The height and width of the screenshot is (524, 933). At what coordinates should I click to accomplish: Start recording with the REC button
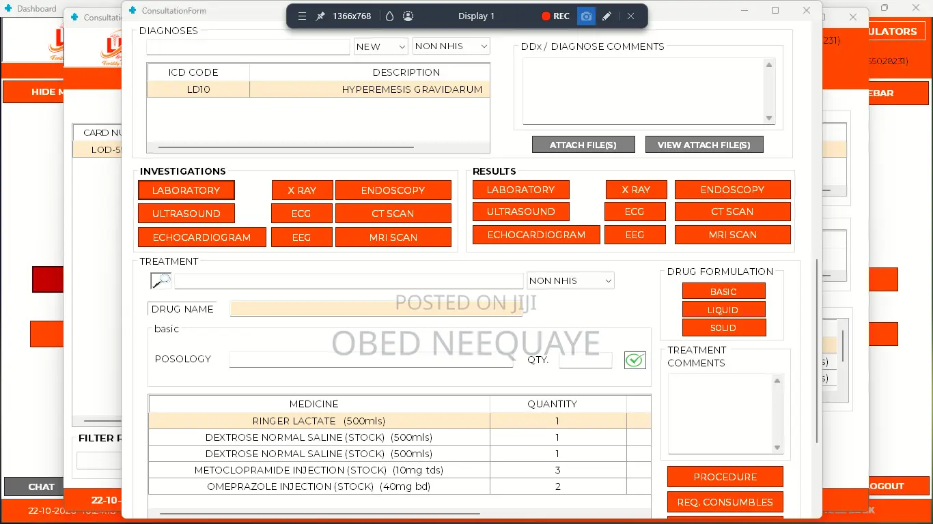(x=555, y=16)
